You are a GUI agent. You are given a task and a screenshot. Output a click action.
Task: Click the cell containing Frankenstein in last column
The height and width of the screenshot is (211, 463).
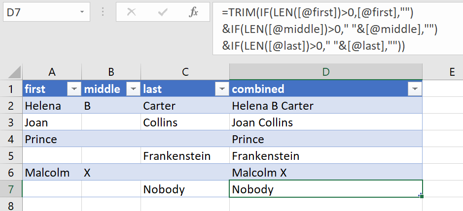point(177,156)
